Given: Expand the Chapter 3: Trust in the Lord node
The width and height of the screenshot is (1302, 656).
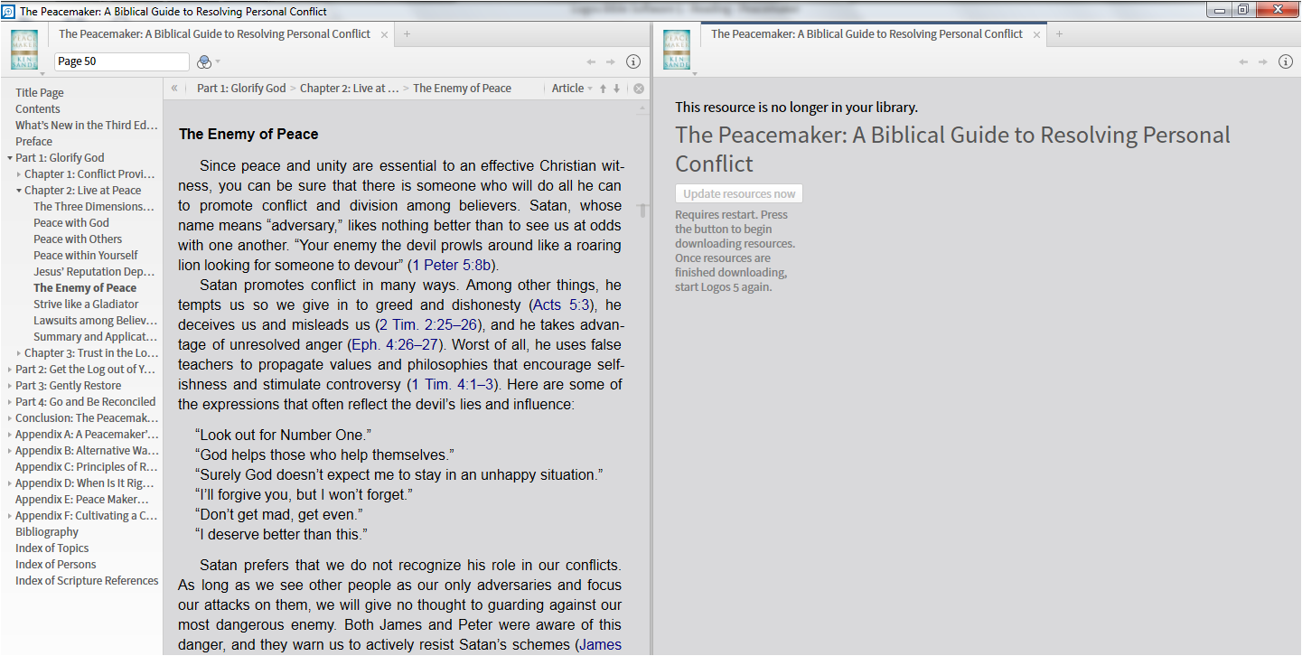Looking at the screenshot, I should click(x=19, y=353).
